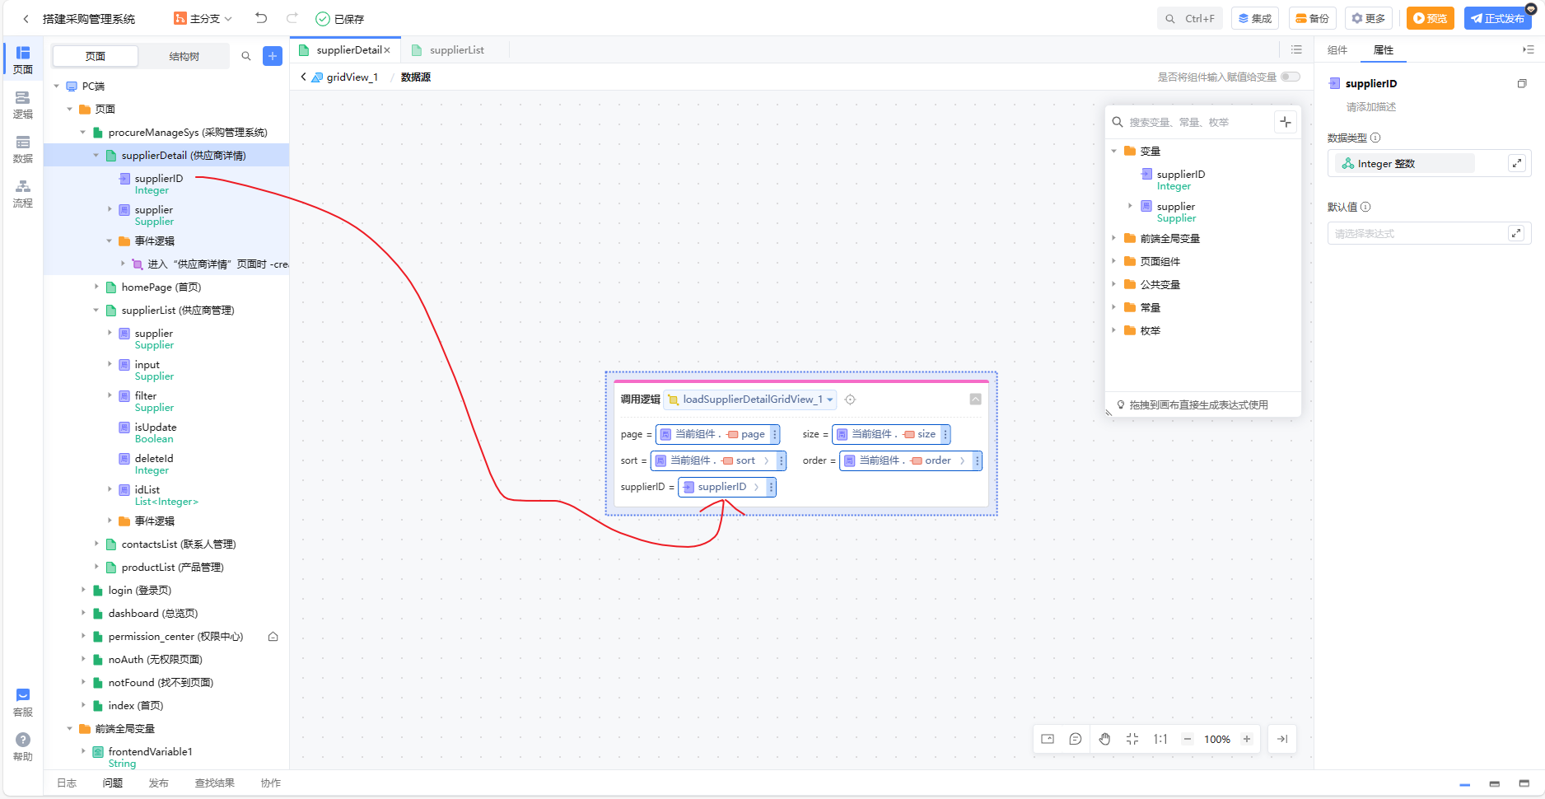Open the canvas comment tool
The width and height of the screenshot is (1545, 799).
coord(1076,739)
